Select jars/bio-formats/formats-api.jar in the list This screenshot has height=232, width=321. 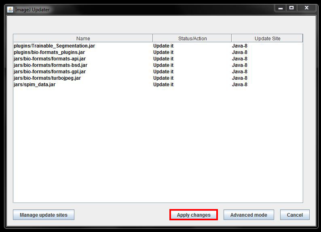click(50, 59)
